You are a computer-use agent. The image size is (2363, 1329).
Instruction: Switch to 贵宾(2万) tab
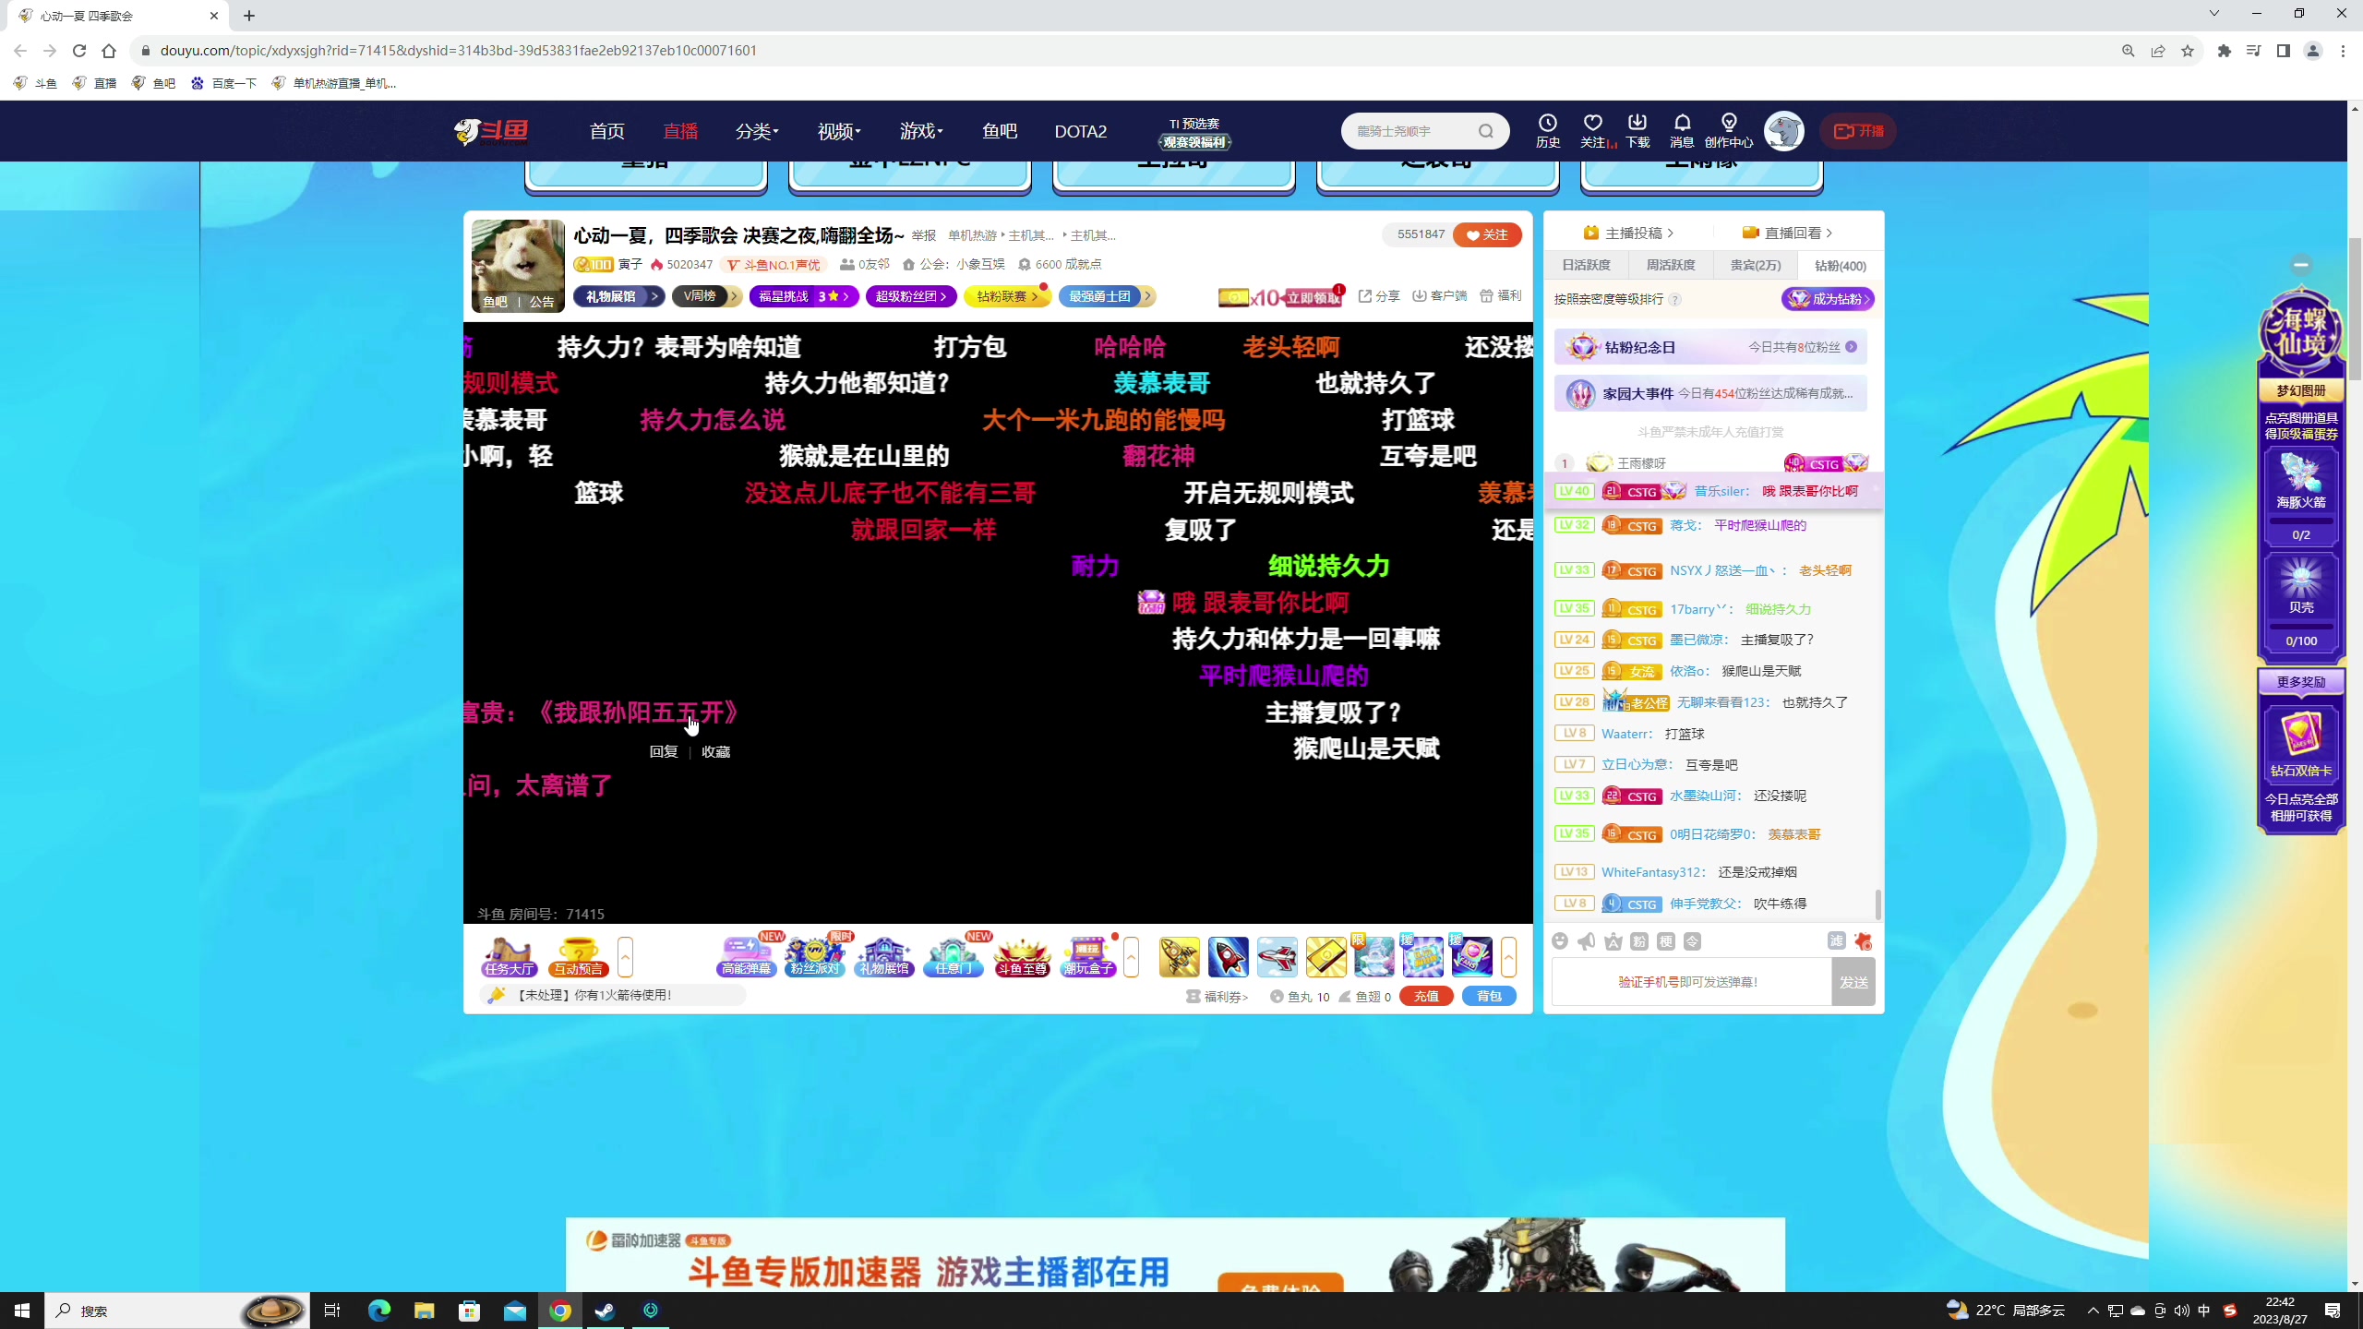[x=1756, y=265]
